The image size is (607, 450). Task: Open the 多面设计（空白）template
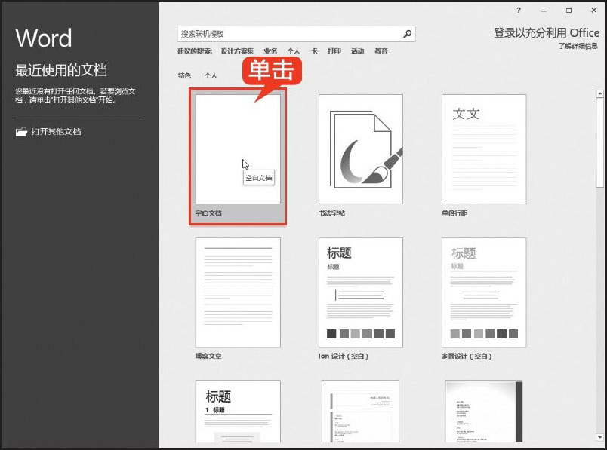(484, 292)
